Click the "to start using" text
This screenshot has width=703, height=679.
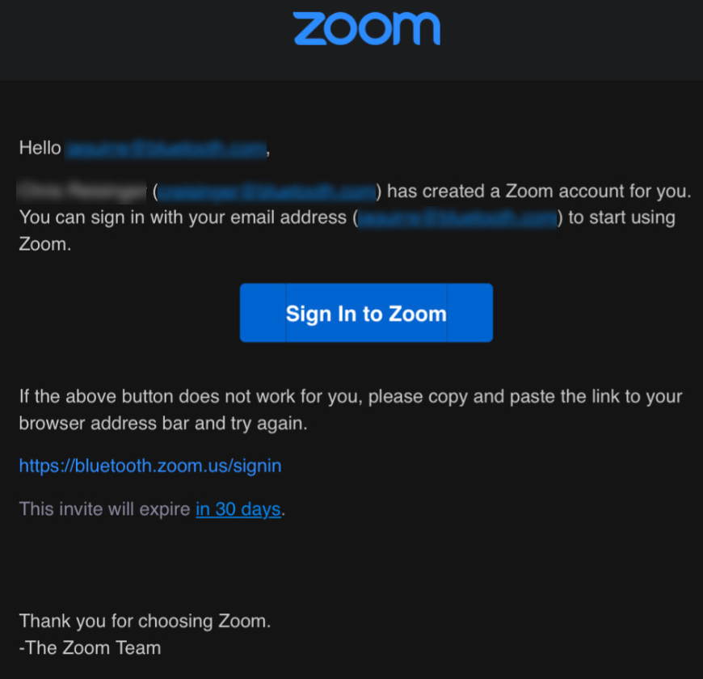click(x=622, y=217)
